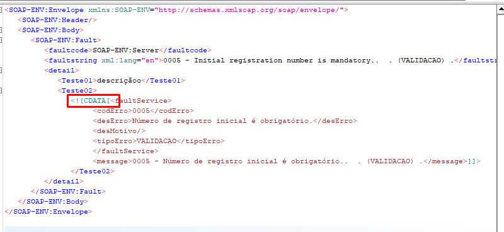
Task: Click the closing Teste02 tag
Action: pos(93,171)
